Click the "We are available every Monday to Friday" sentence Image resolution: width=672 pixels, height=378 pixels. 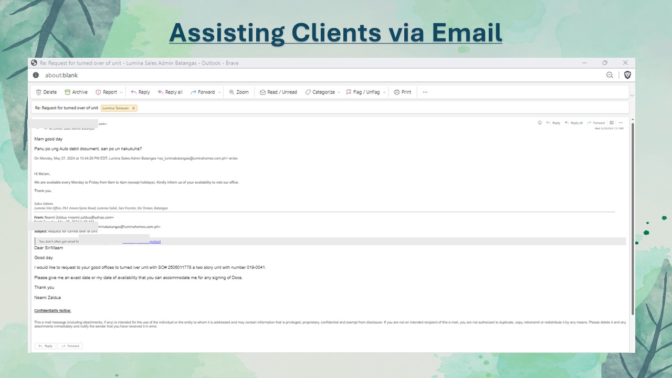click(136, 182)
